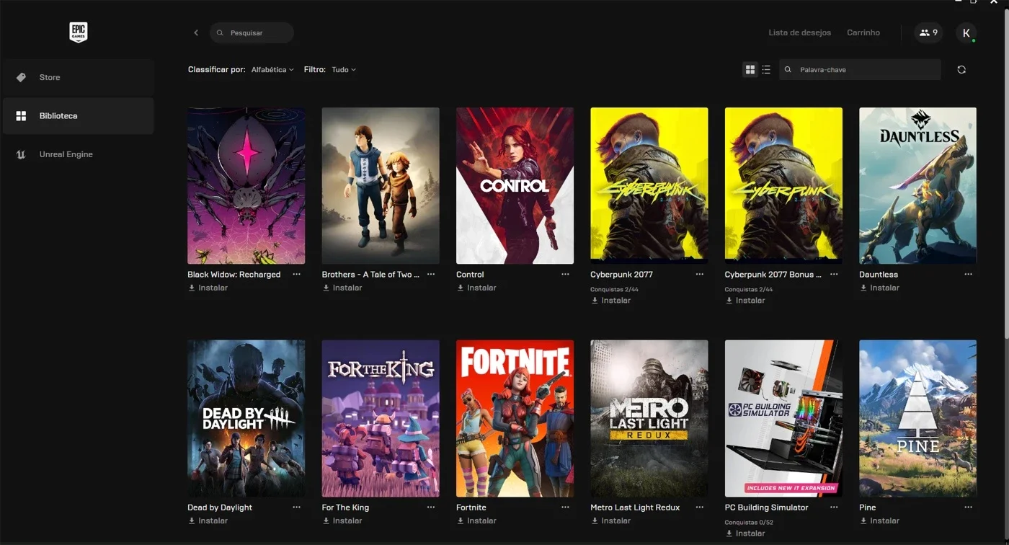The height and width of the screenshot is (545, 1009).
Task: Expand the Alfabética sort dropdown
Action: point(272,70)
